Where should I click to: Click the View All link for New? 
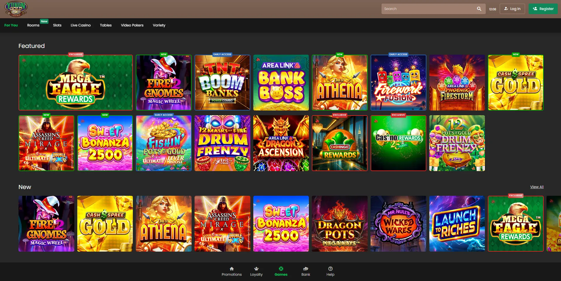pyautogui.click(x=537, y=187)
